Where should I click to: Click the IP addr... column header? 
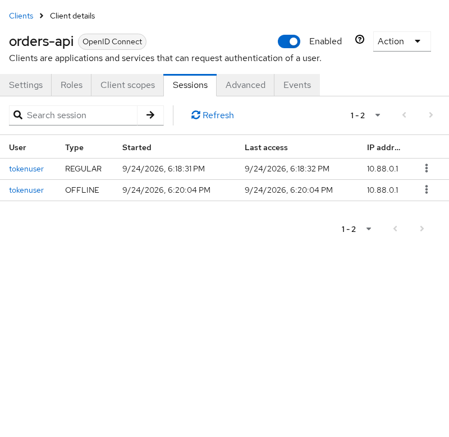[x=384, y=147]
